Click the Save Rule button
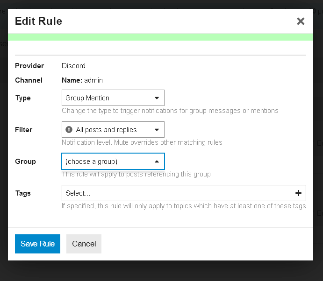The image size is (323, 281). coord(37,244)
